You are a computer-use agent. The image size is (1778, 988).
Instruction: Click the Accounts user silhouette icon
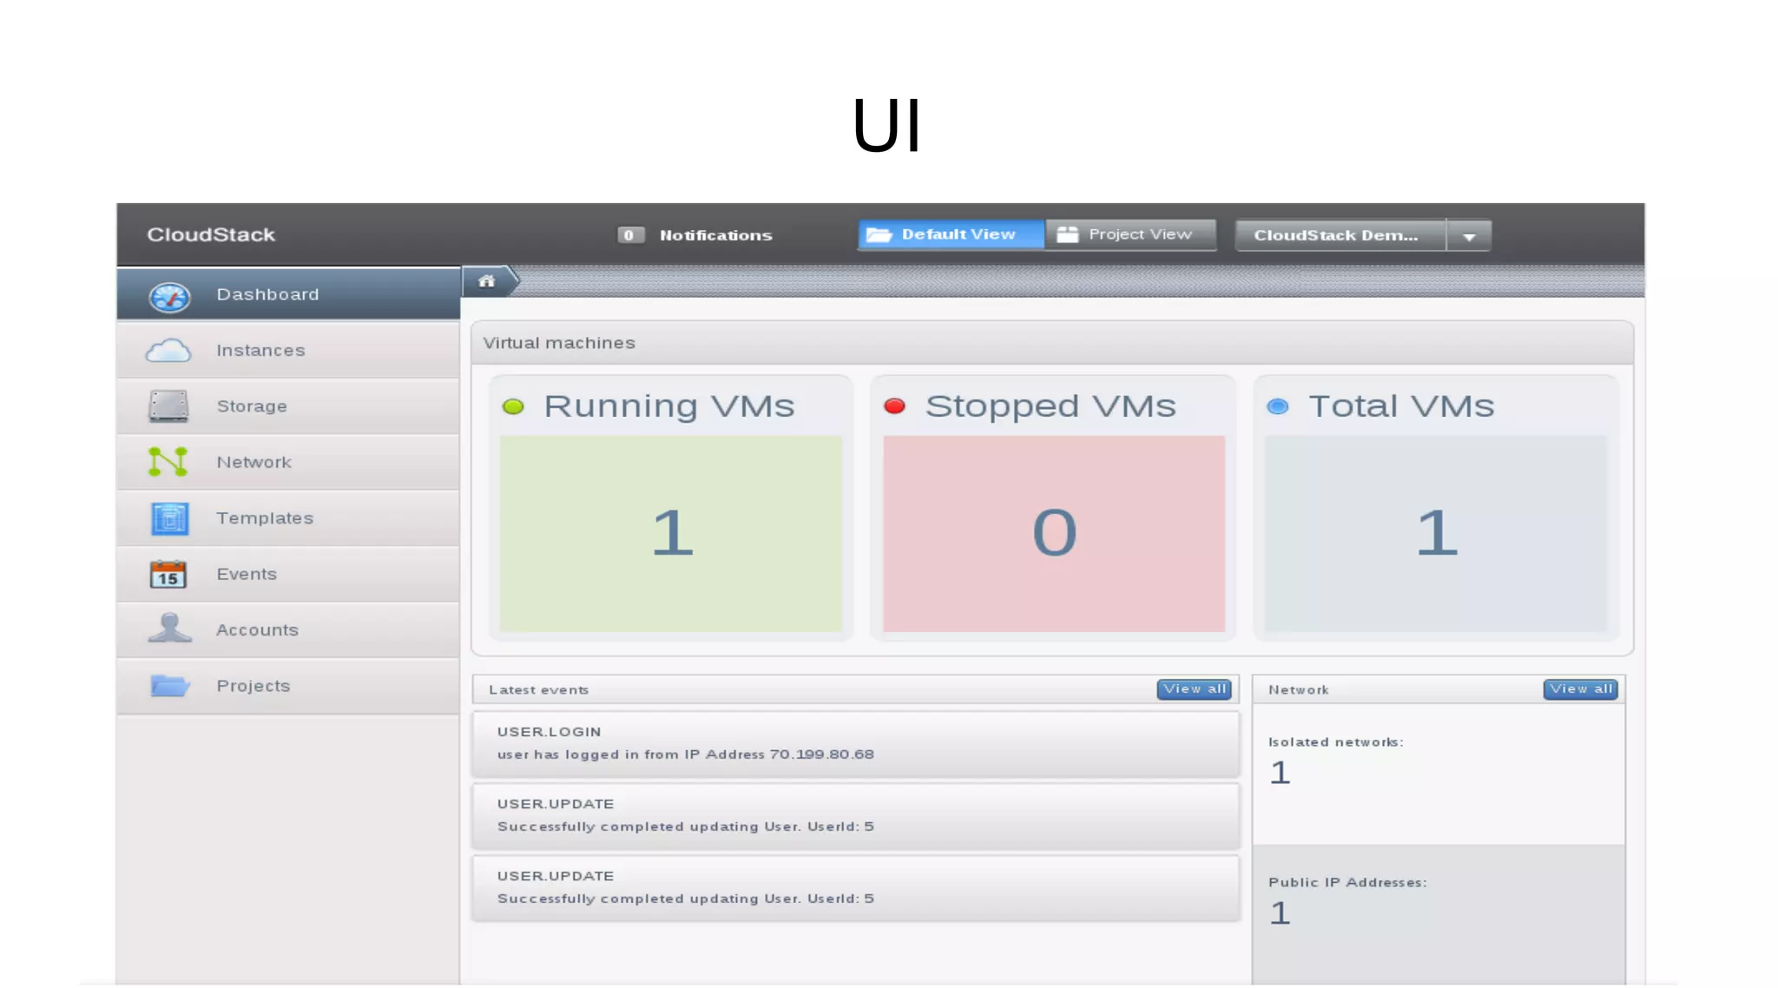click(169, 628)
